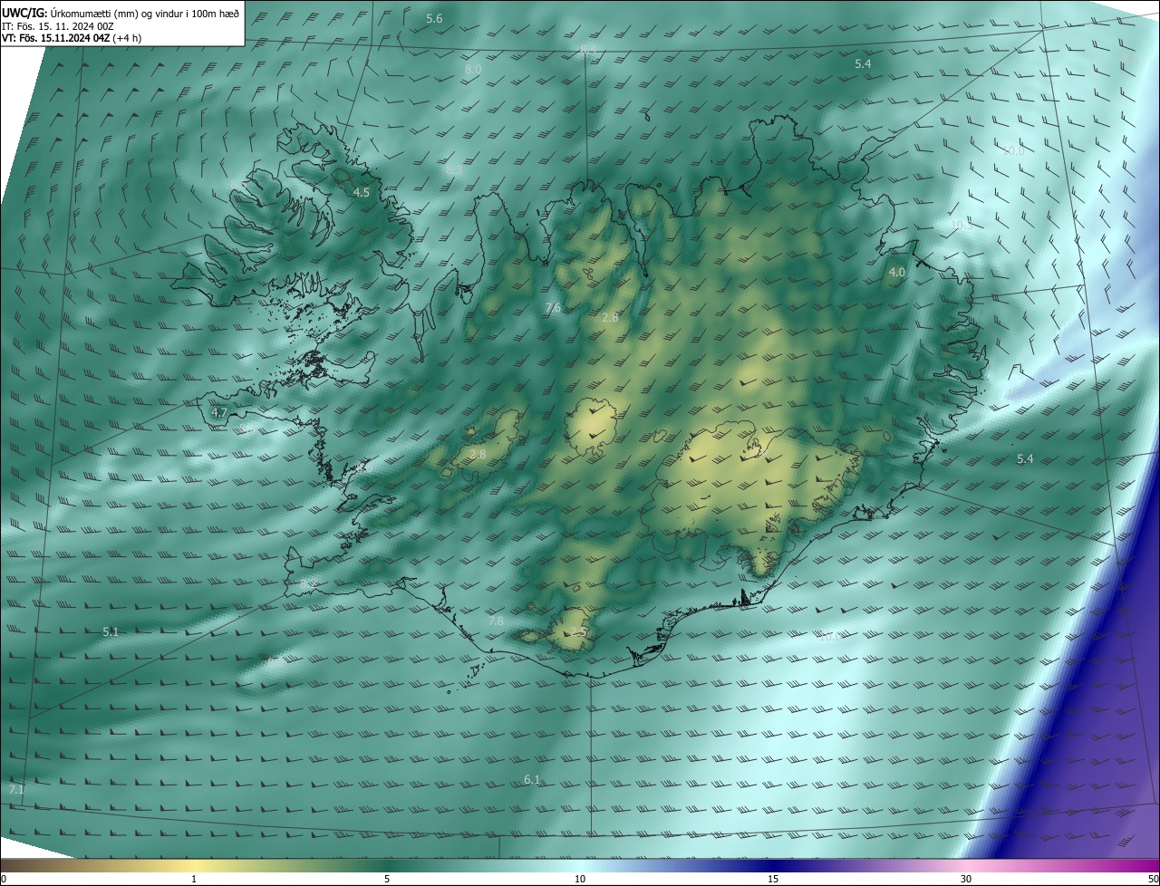Click the 5.6 value label on the map

point(434,19)
